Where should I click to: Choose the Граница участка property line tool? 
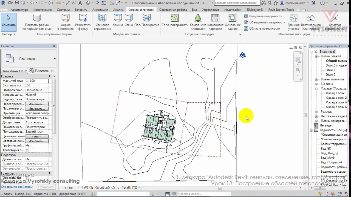click(x=293, y=22)
